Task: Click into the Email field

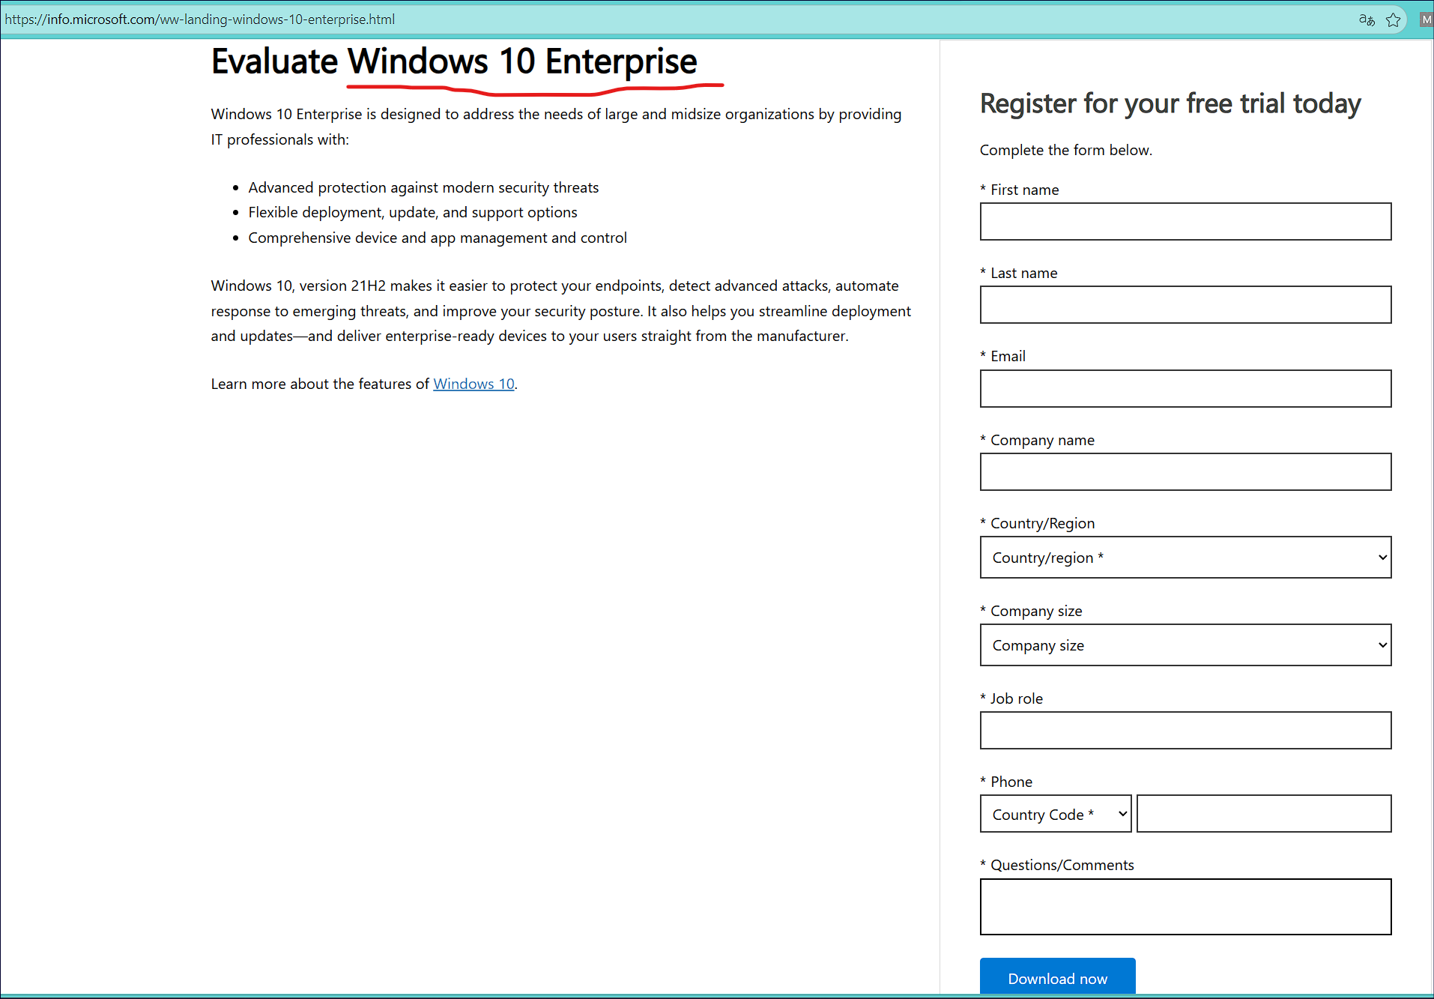Action: [1185, 389]
